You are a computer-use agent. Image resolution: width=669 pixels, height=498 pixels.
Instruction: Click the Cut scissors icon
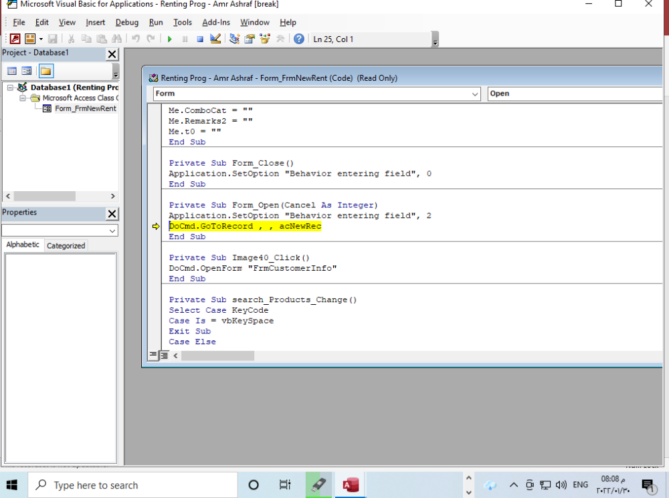[72, 39]
